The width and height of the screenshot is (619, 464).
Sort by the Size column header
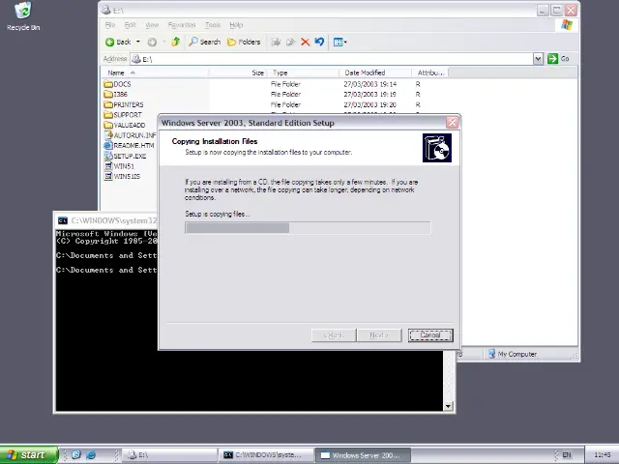[238, 72]
